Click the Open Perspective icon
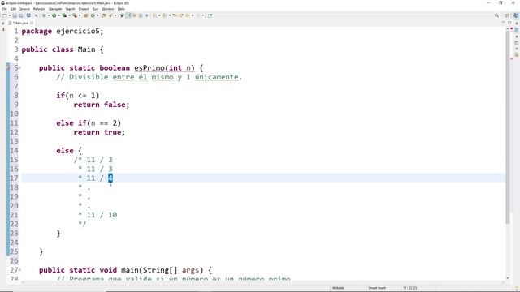Screen dimensions: 520x292 (507, 15)
